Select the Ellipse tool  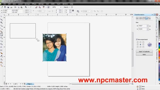[1, 38]
